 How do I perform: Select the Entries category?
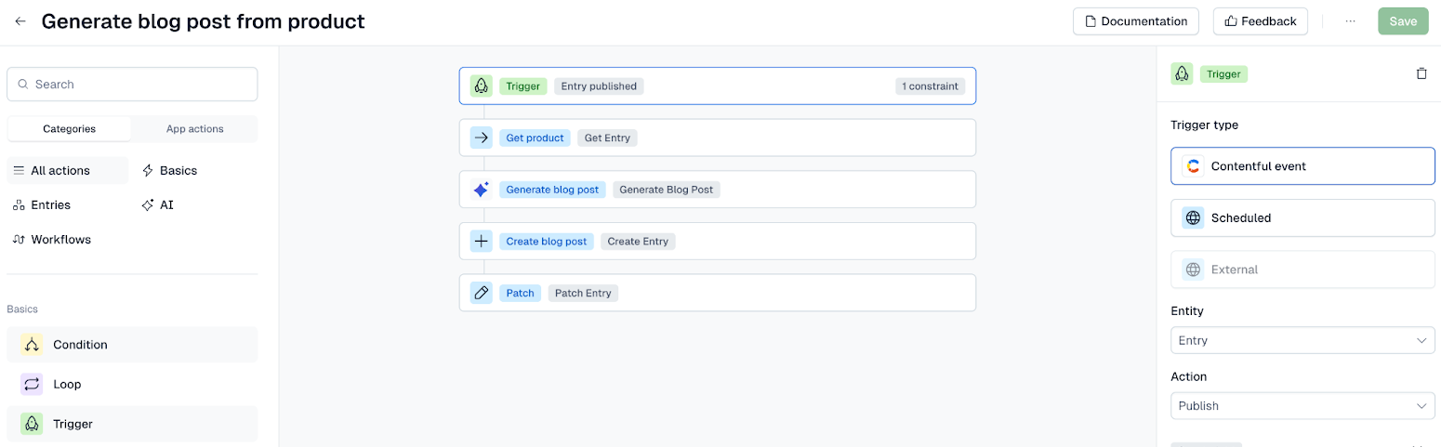[42, 204]
